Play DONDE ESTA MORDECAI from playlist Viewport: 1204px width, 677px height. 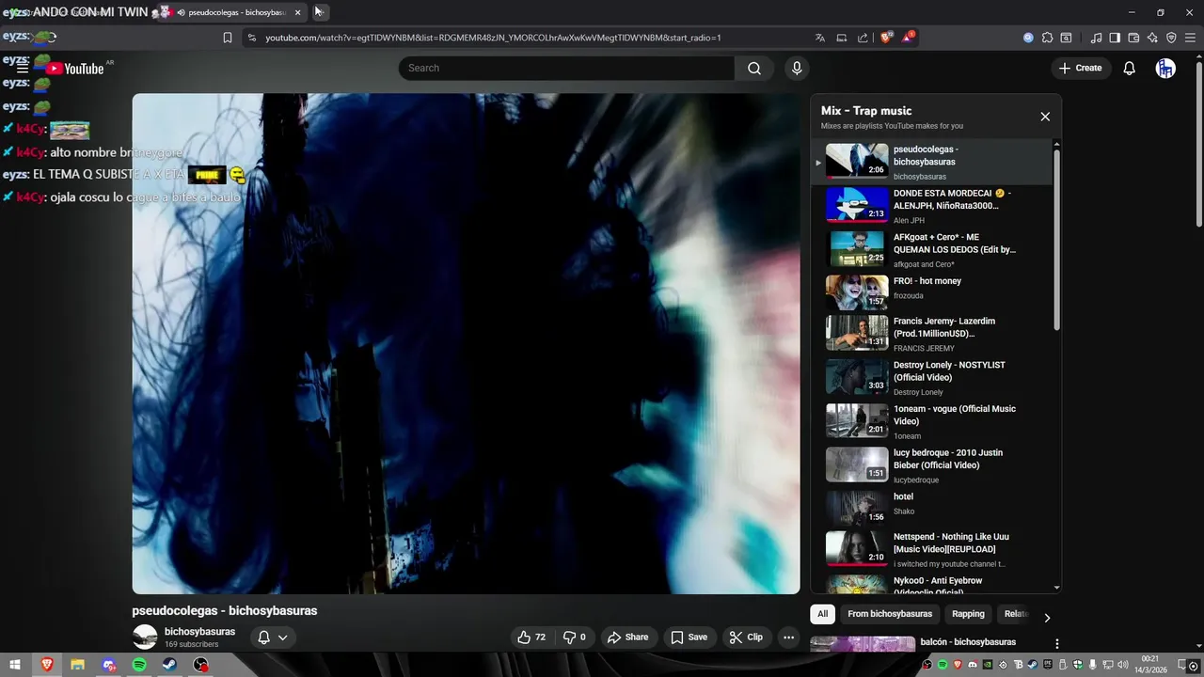tap(932, 205)
